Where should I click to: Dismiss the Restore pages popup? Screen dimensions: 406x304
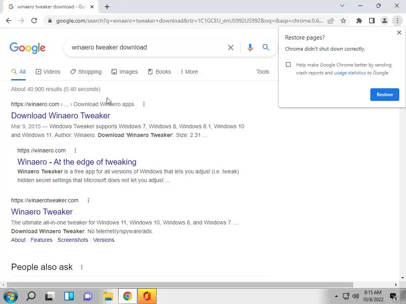(x=399, y=32)
